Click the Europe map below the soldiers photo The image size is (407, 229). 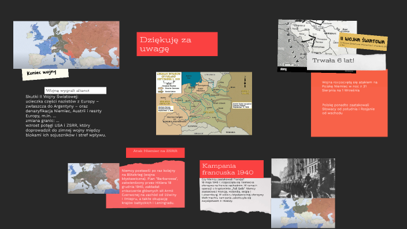click(303, 213)
